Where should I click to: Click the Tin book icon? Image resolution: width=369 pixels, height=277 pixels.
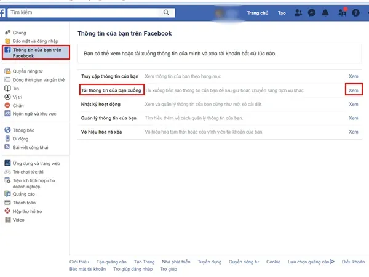point(7,88)
